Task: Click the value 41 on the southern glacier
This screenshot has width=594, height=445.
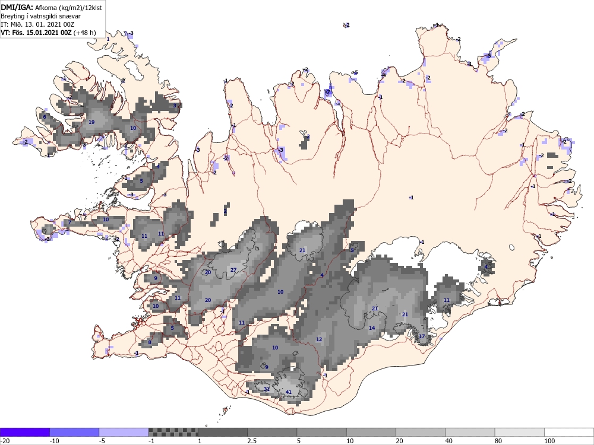Action: click(x=289, y=392)
